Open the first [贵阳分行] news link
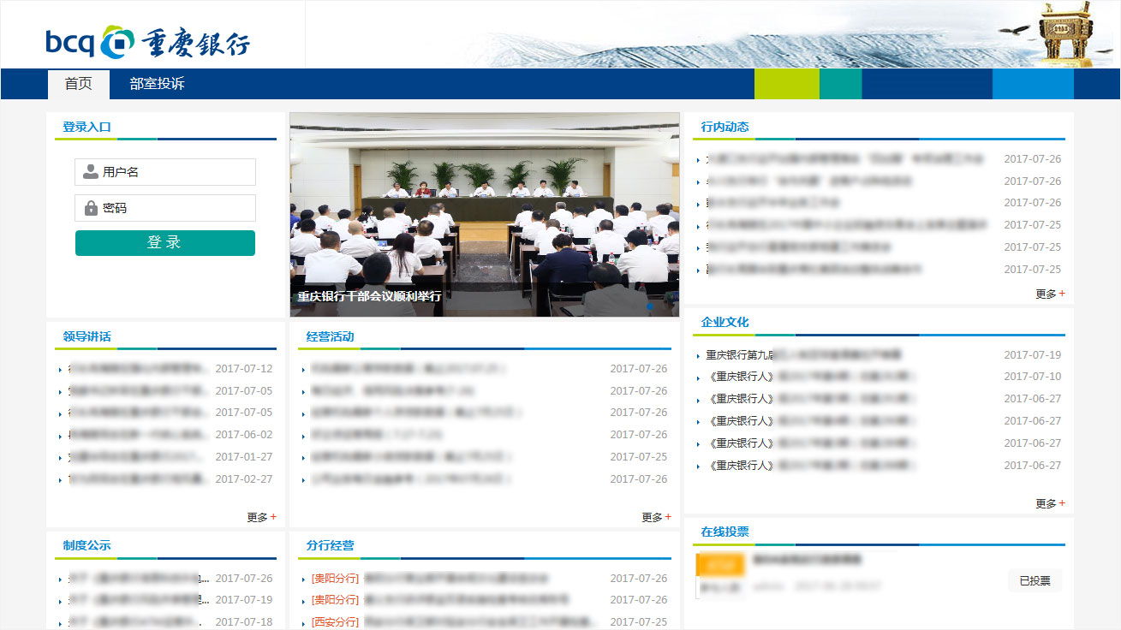The height and width of the screenshot is (630, 1121). click(x=428, y=579)
